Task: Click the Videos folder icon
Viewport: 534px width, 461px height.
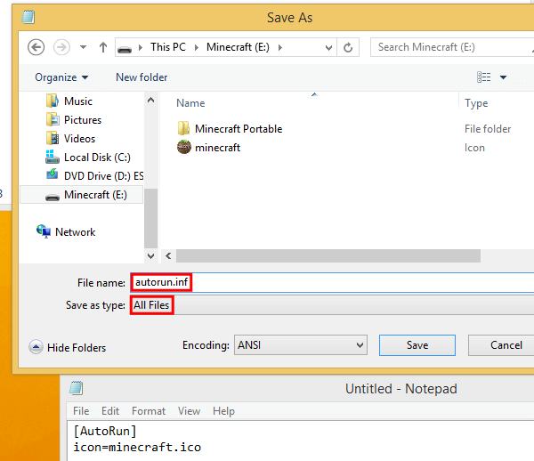Action: click(x=53, y=138)
